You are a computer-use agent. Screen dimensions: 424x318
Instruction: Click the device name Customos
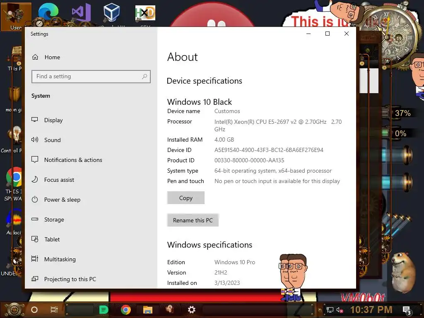(227, 111)
